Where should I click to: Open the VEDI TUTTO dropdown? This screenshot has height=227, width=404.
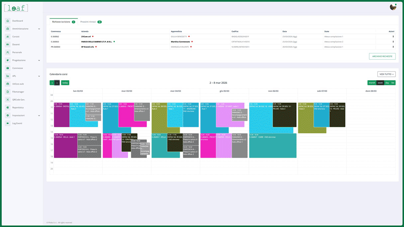click(386, 74)
